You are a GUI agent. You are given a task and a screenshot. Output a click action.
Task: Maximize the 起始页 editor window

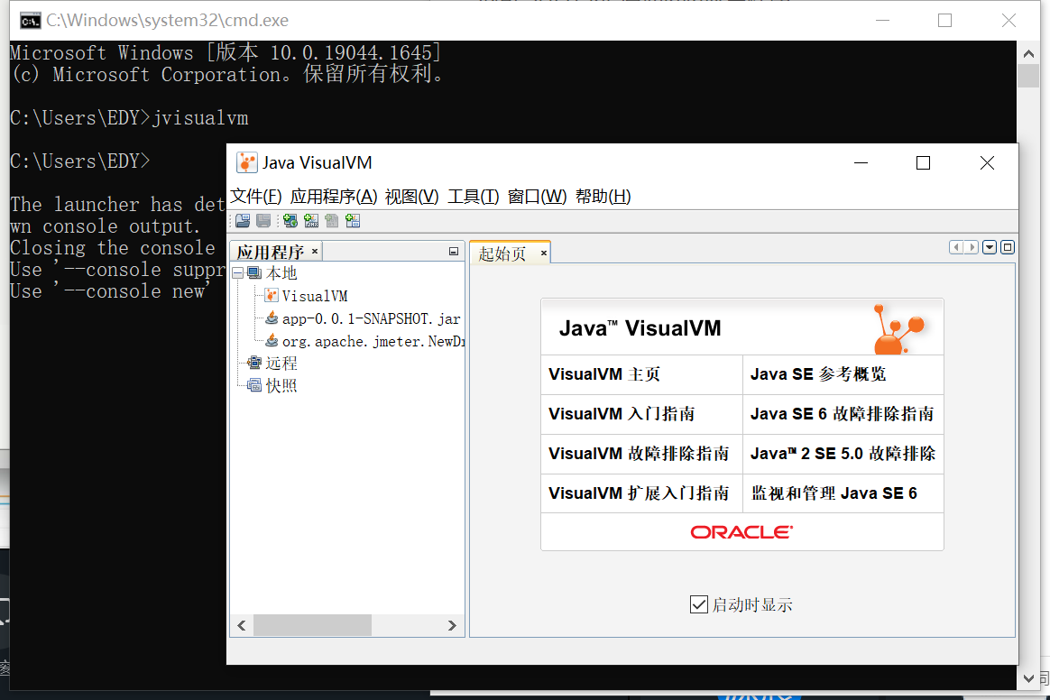click(x=1007, y=247)
